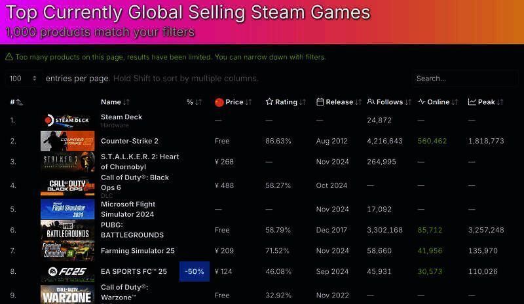Click the green dot icon beside Online

[x=422, y=102]
